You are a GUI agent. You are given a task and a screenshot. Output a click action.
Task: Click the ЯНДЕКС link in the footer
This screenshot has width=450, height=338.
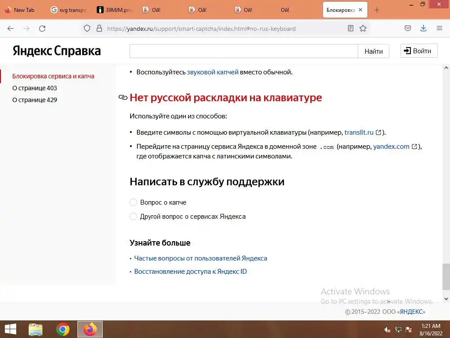point(411,312)
